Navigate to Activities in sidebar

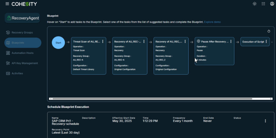click(x=17, y=73)
